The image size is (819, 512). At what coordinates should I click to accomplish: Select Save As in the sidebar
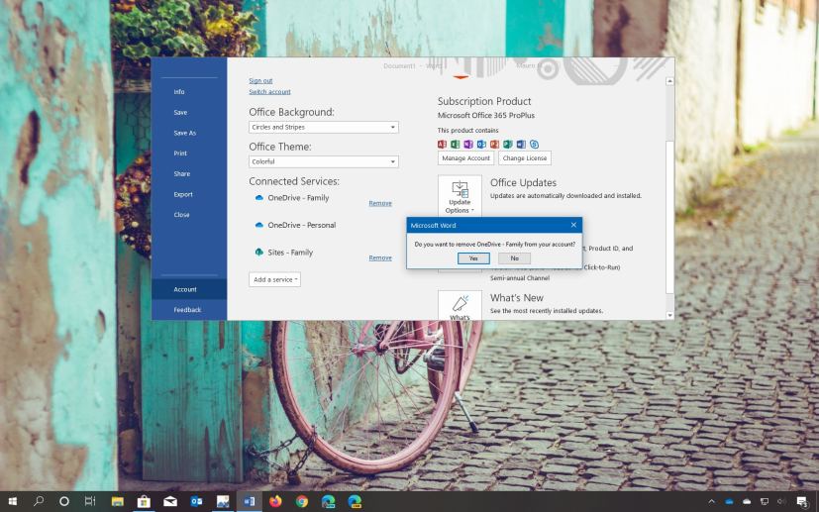(x=185, y=133)
